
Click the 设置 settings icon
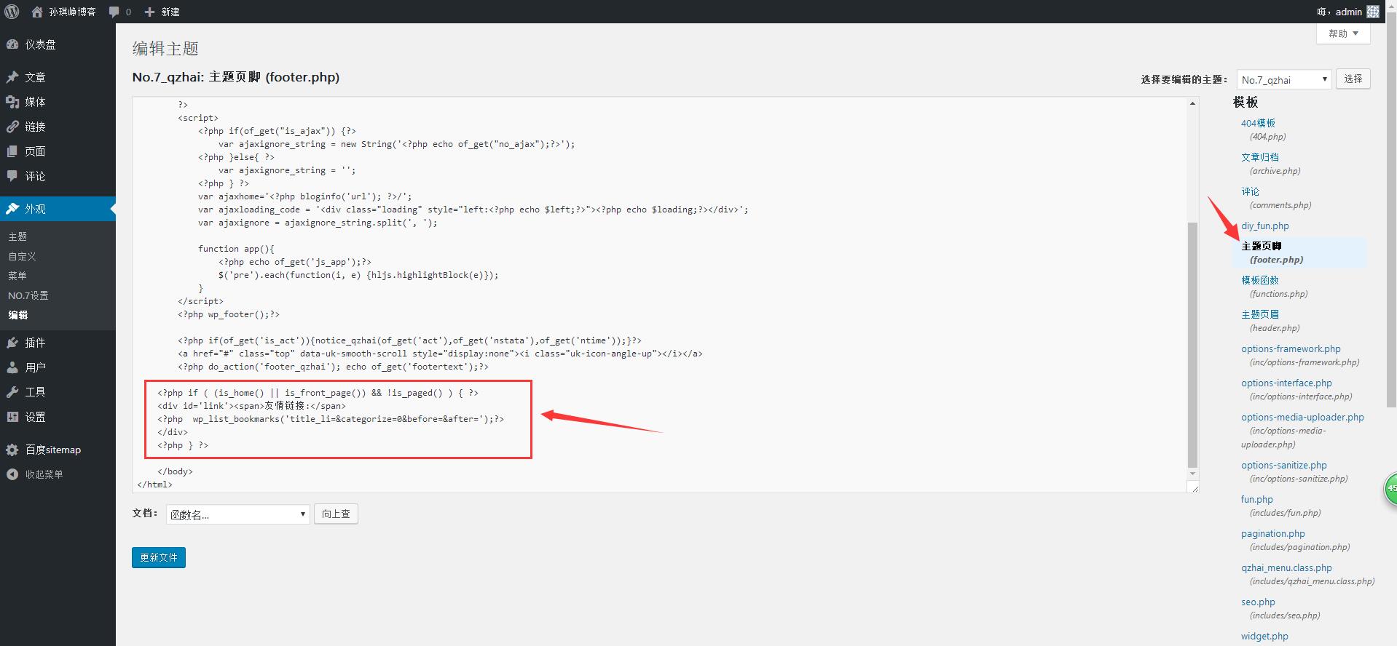coord(12,417)
